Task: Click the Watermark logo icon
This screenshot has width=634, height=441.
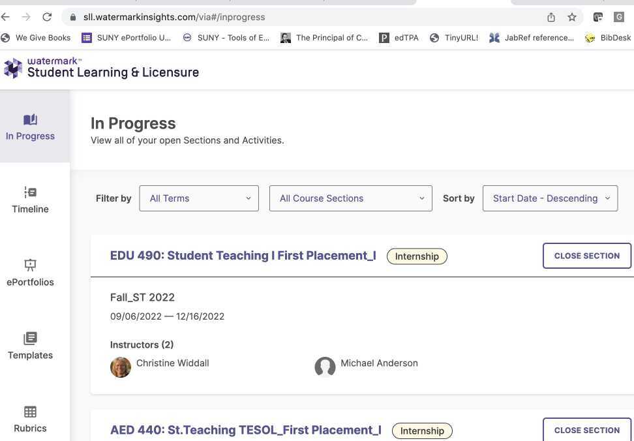Action: click(12, 67)
